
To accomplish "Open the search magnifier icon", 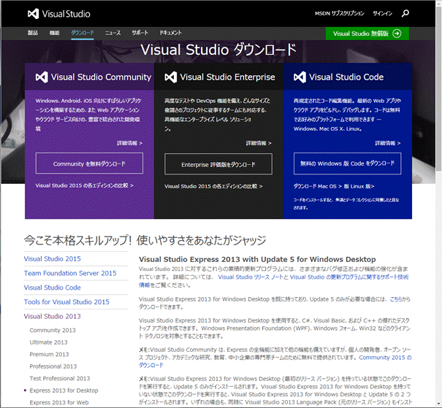I will 405,13.
